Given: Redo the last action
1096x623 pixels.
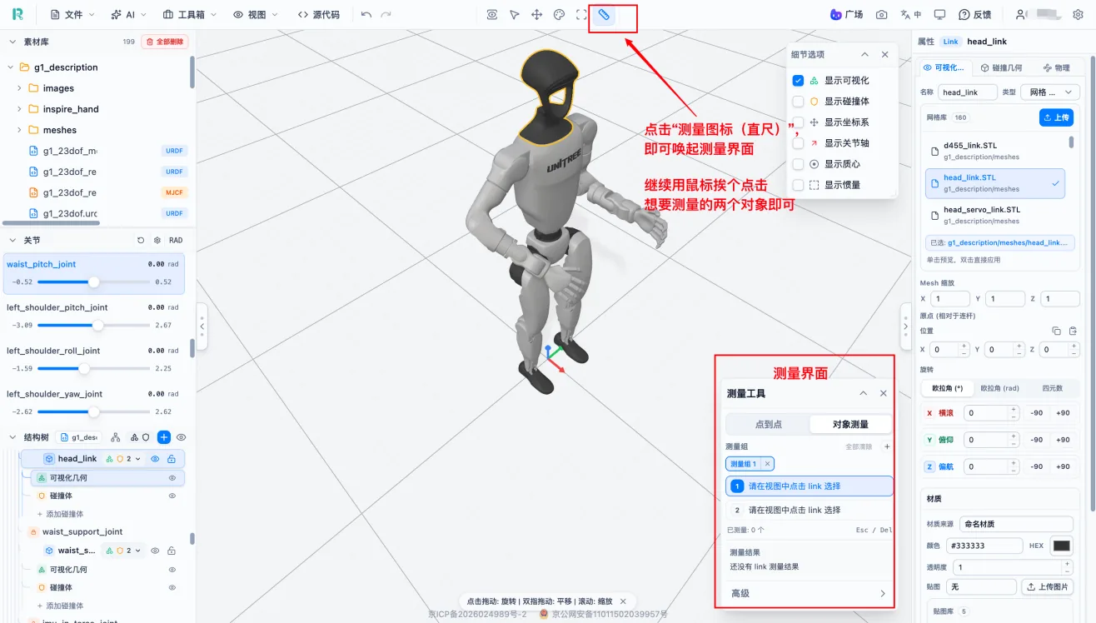Looking at the screenshot, I should pos(386,15).
